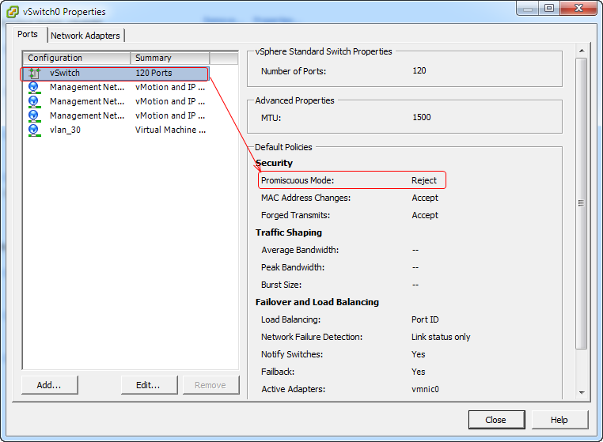Close window using the title bar X
The height and width of the screenshot is (442, 603).
tap(578, 8)
